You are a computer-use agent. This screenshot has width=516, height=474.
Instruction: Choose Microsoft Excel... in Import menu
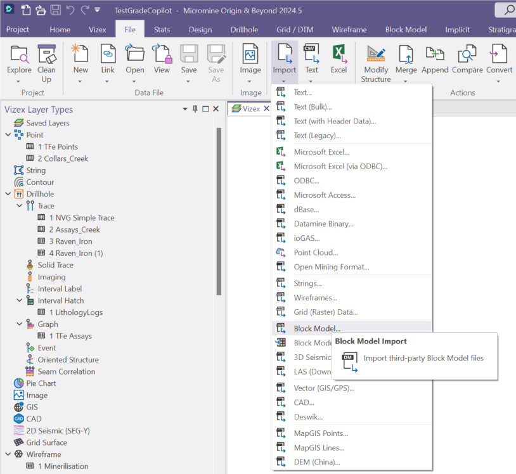321,151
